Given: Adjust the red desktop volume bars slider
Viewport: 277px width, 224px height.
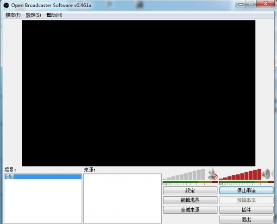Looking at the screenshot, I should tap(240, 174).
